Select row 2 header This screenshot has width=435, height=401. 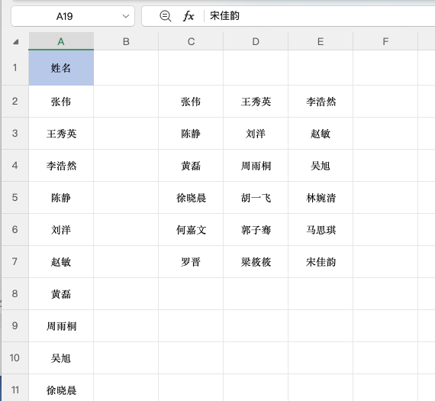(x=15, y=102)
